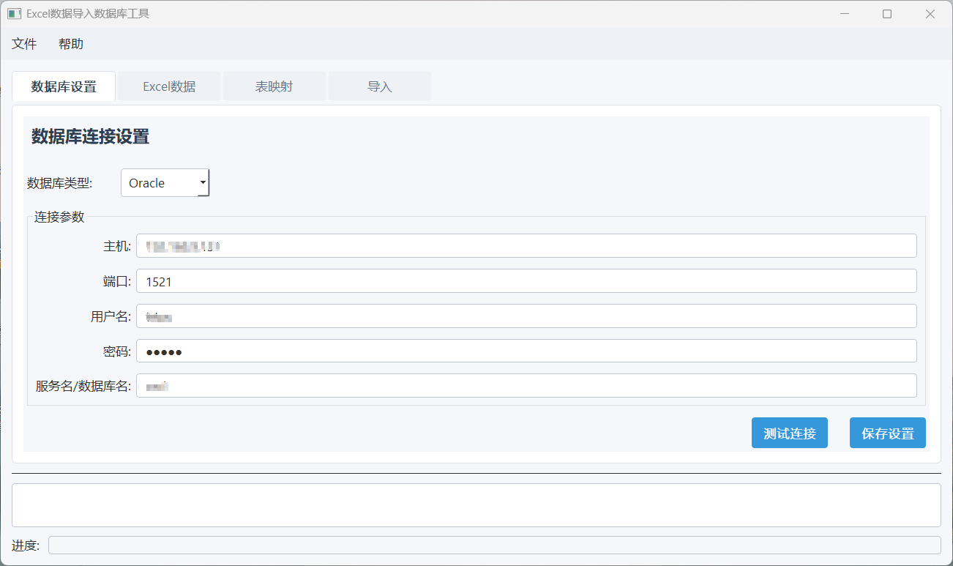Viewport: 953px width, 566px height.
Task: Maximize the application window
Action: click(x=887, y=14)
